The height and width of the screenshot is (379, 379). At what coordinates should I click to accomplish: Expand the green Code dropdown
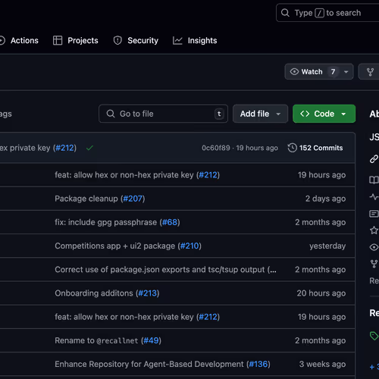pos(324,114)
